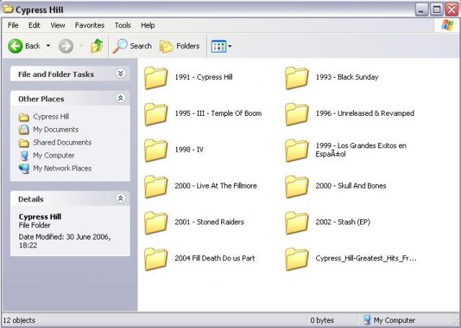Click the '2000 - Skull And Bones' name
461x328 pixels.
(351, 186)
